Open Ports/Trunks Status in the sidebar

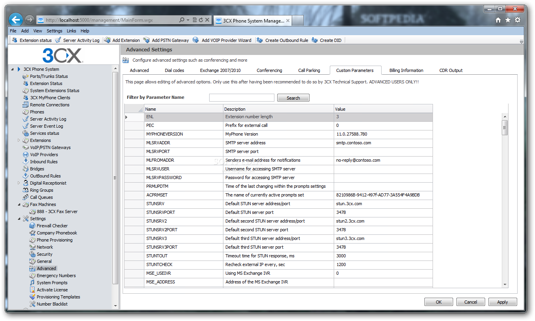[x=49, y=76]
